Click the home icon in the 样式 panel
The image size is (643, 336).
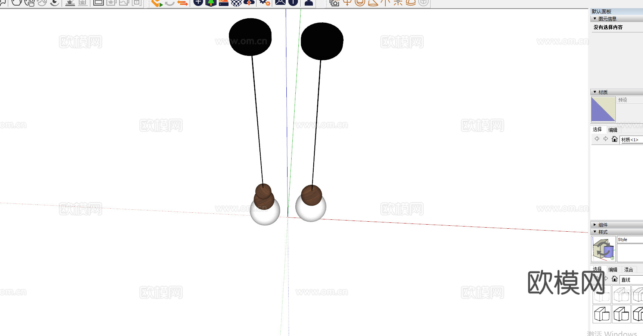[615, 279]
